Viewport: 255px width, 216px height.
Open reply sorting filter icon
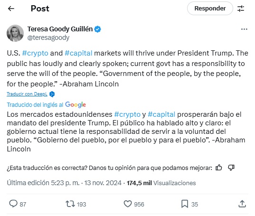[x=241, y=9]
